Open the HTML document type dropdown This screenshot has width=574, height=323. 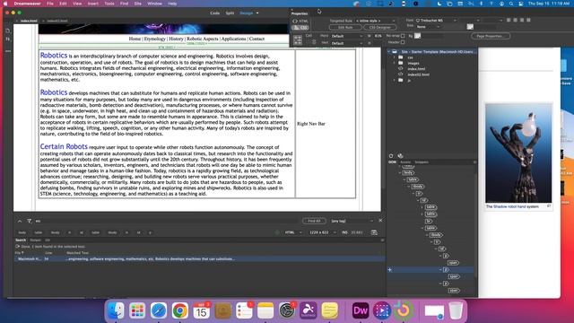coord(293,232)
